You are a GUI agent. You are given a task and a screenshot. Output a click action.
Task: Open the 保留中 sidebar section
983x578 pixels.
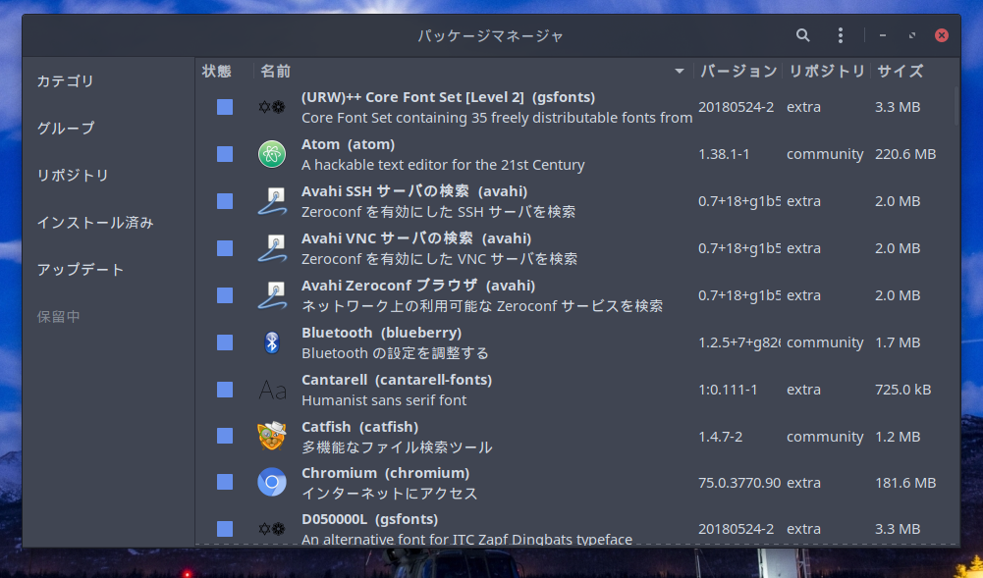coord(58,317)
